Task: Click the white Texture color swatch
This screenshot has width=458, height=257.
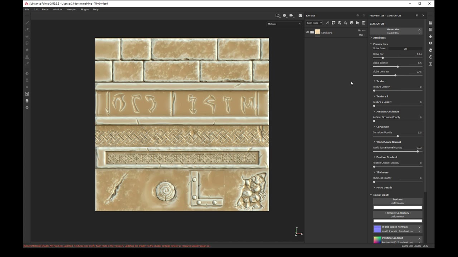Action: point(398,207)
